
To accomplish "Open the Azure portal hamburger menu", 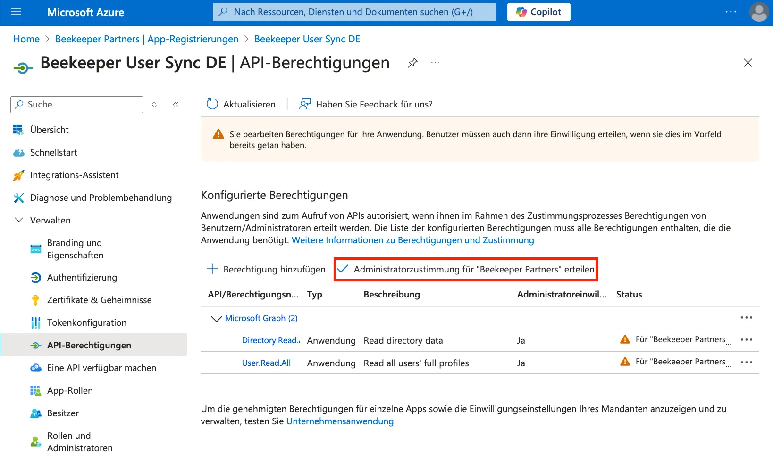I will 16,12.
